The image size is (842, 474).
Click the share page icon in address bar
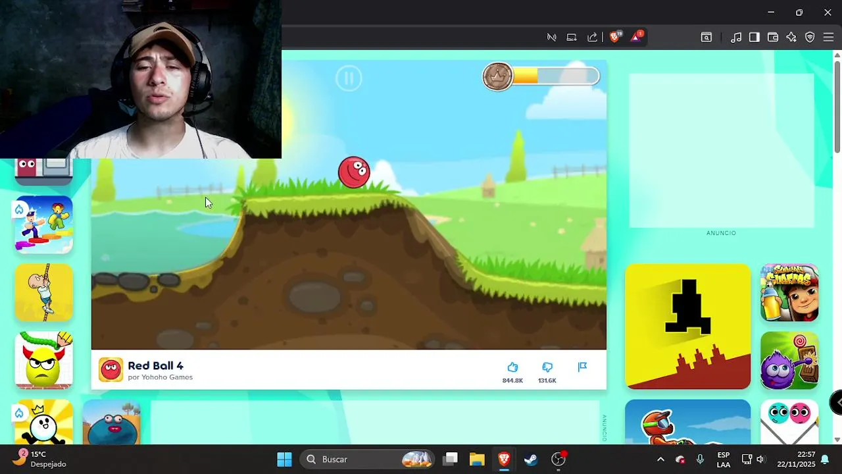[593, 38]
